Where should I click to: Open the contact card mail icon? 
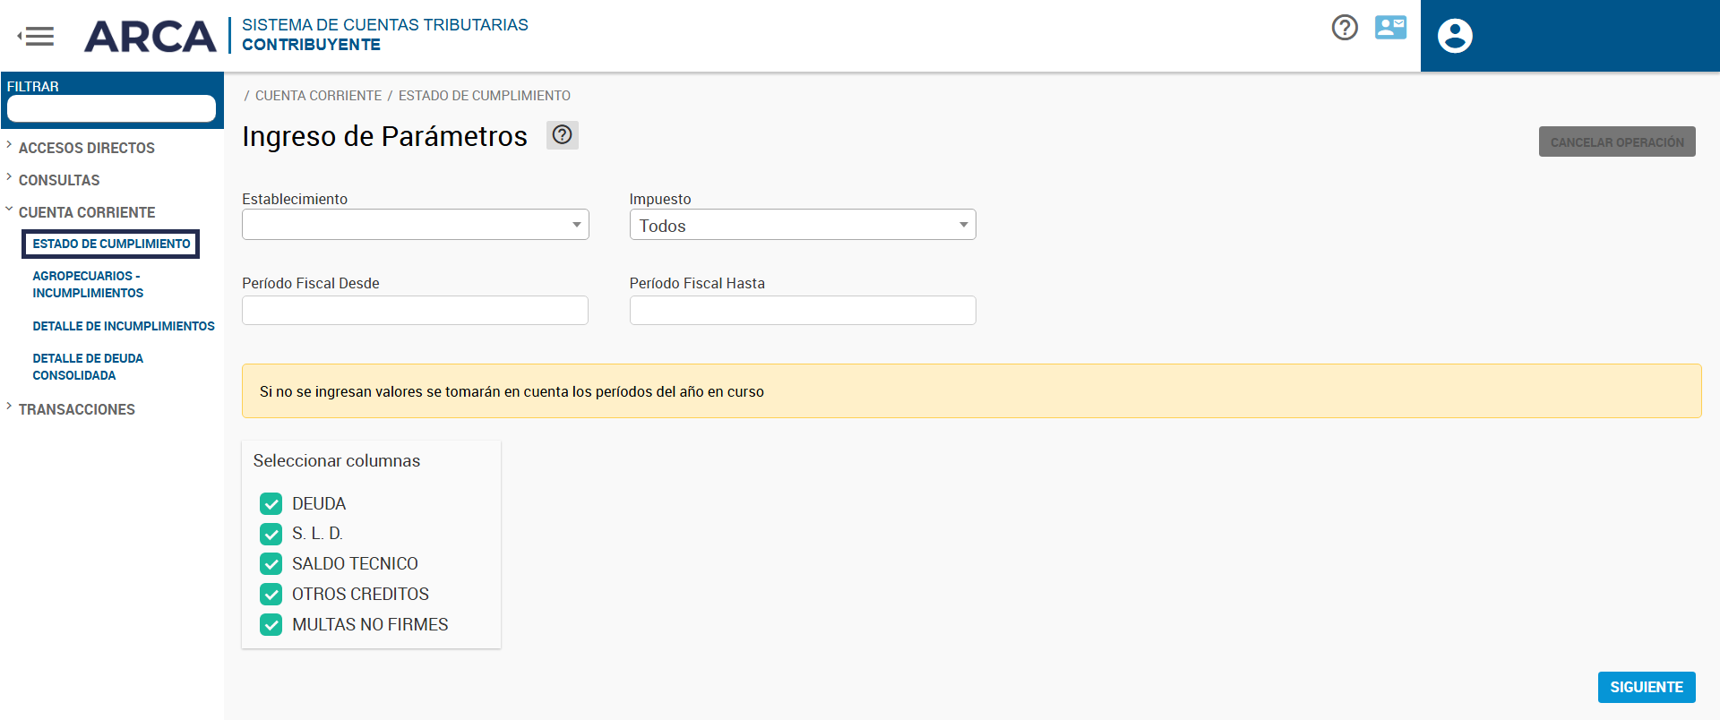1390,28
